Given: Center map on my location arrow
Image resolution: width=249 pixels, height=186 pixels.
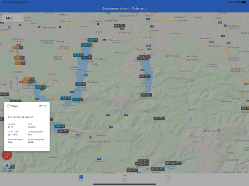Looking at the screenshot, I should (7, 165).
